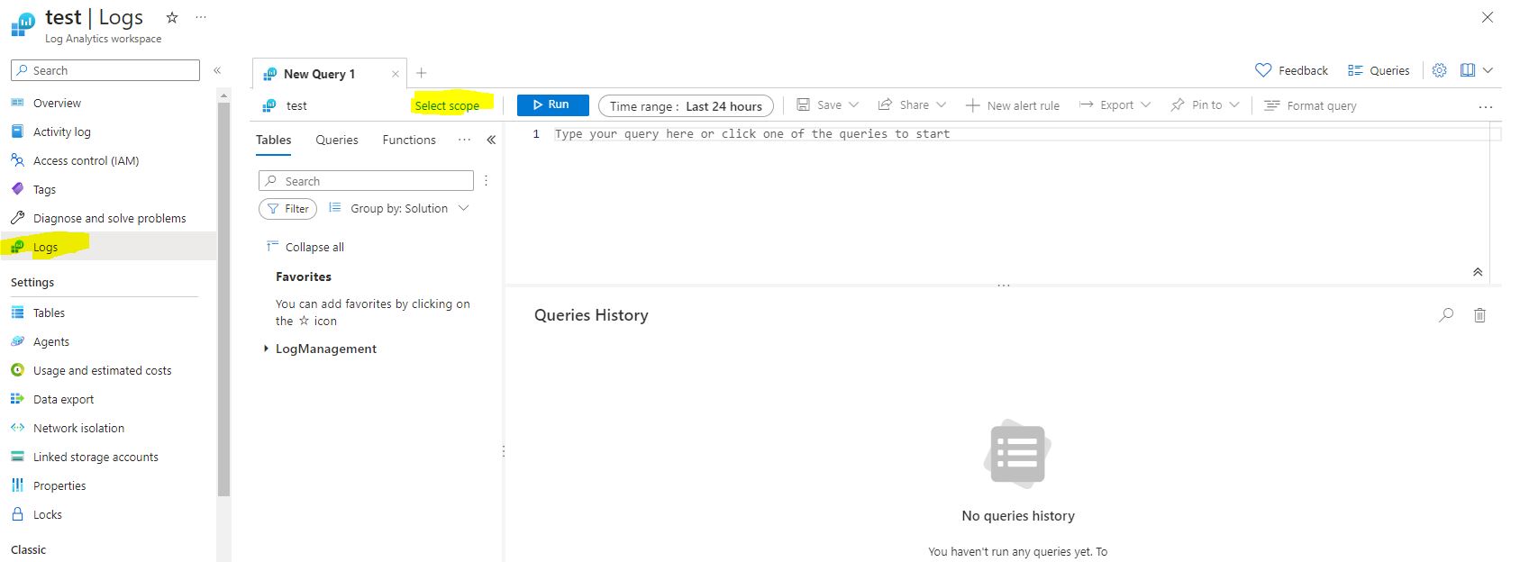The image size is (1520, 562).
Task: Switch to the Queries panel tab
Action: tap(337, 140)
